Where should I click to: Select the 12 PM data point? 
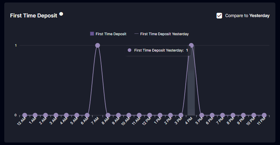point(150,115)
